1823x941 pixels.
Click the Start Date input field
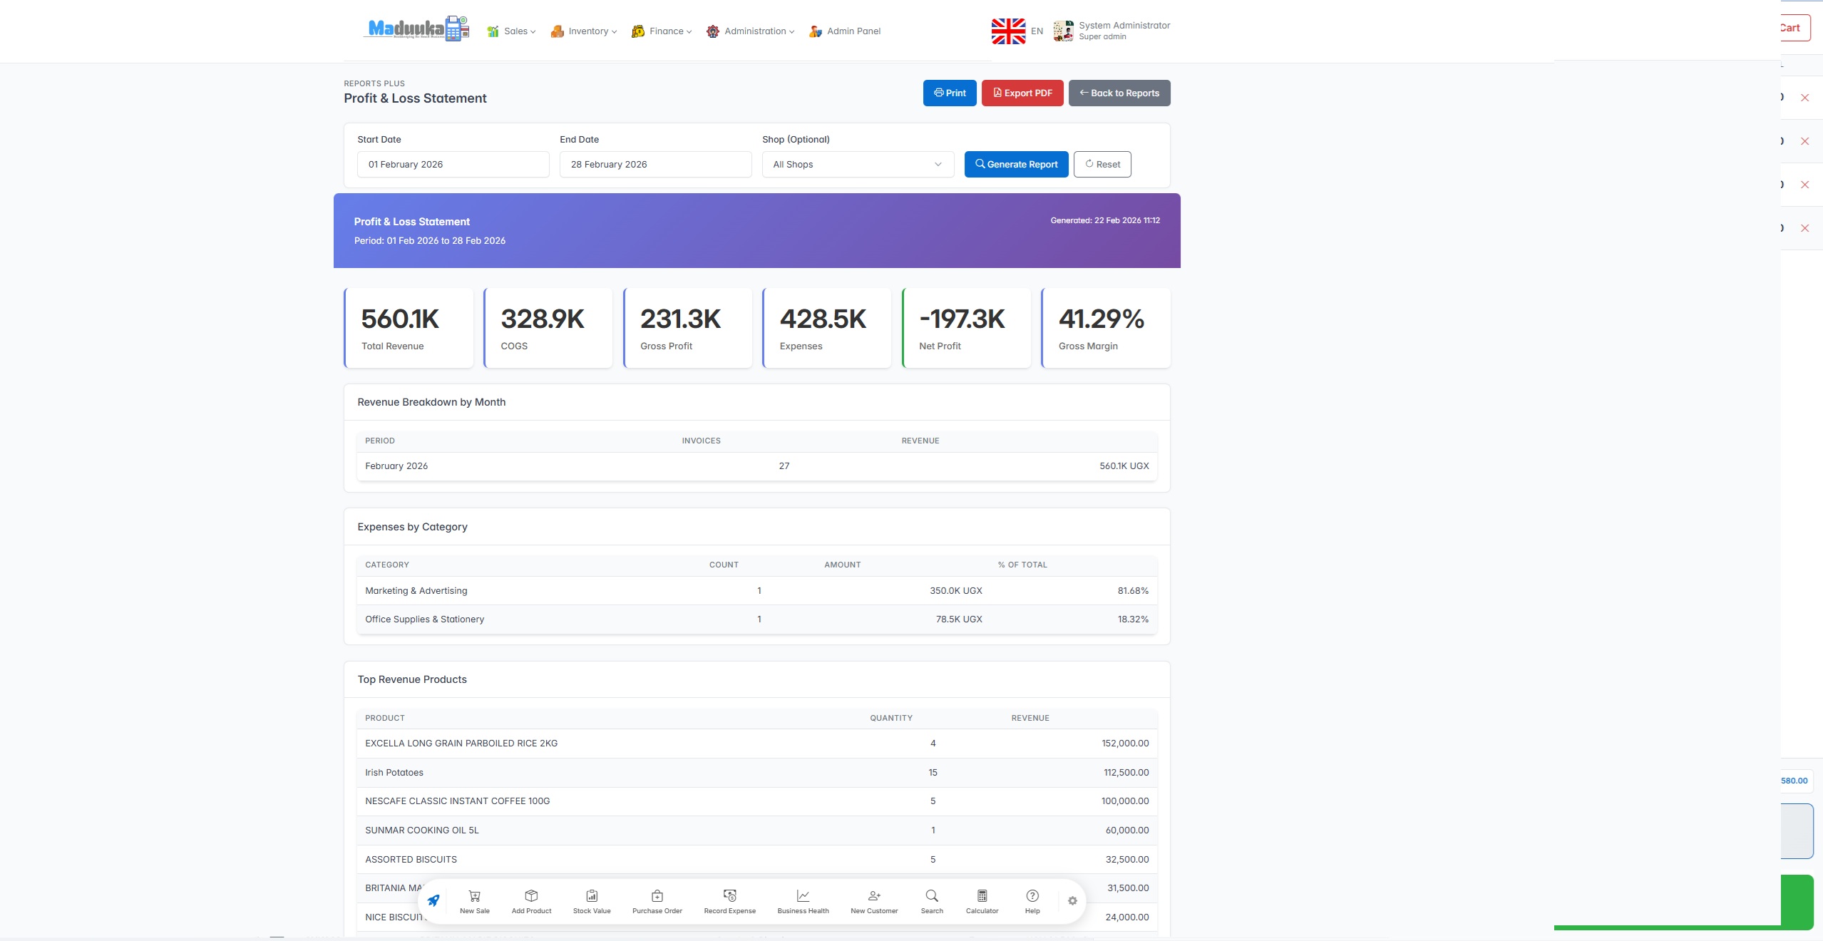click(453, 165)
